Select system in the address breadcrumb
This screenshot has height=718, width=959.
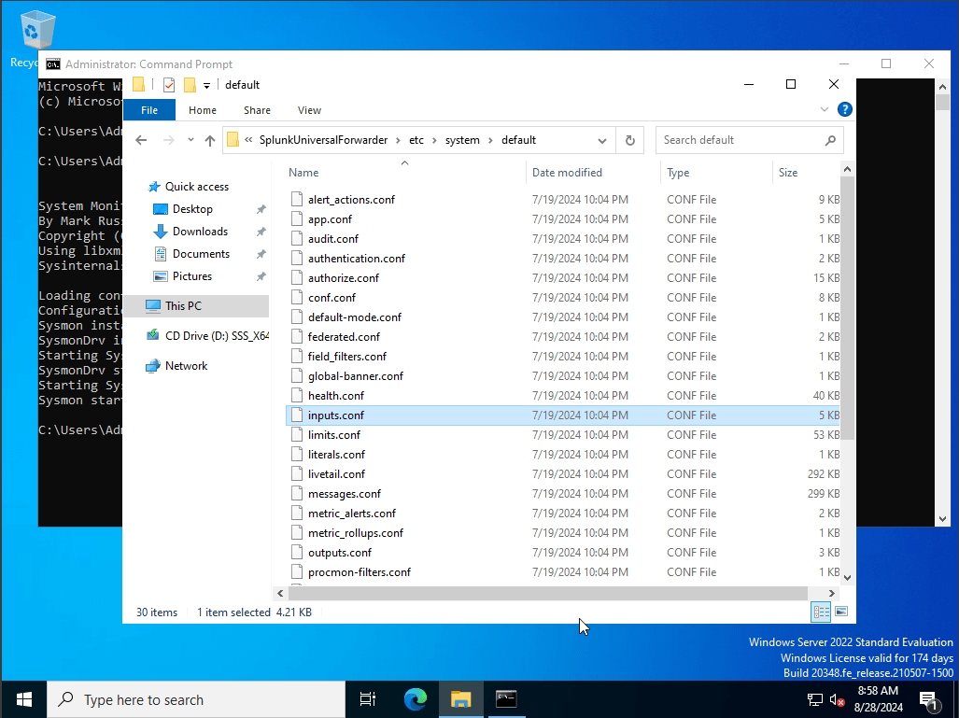pos(462,140)
